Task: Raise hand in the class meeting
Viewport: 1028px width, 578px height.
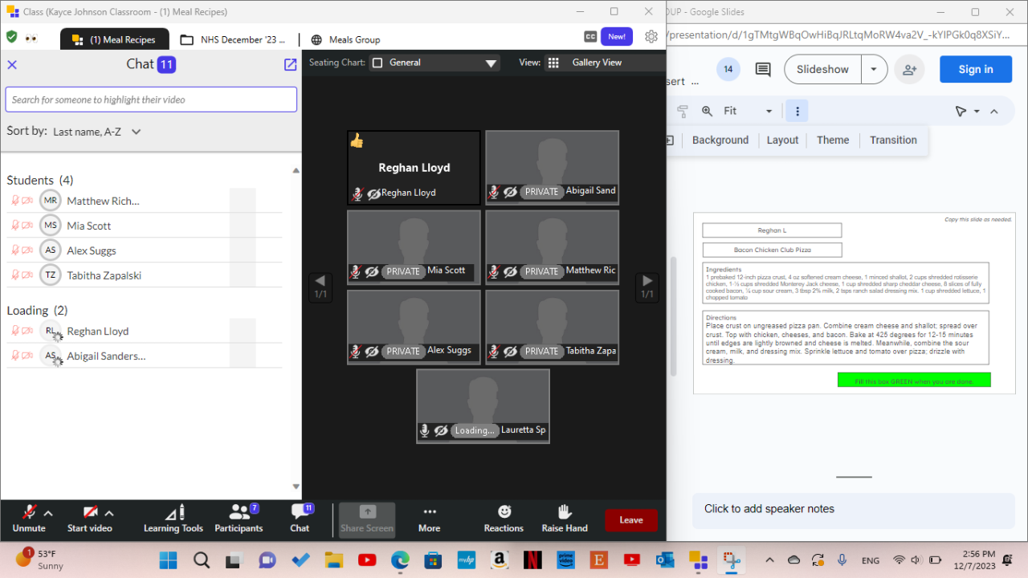Action: click(565, 518)
